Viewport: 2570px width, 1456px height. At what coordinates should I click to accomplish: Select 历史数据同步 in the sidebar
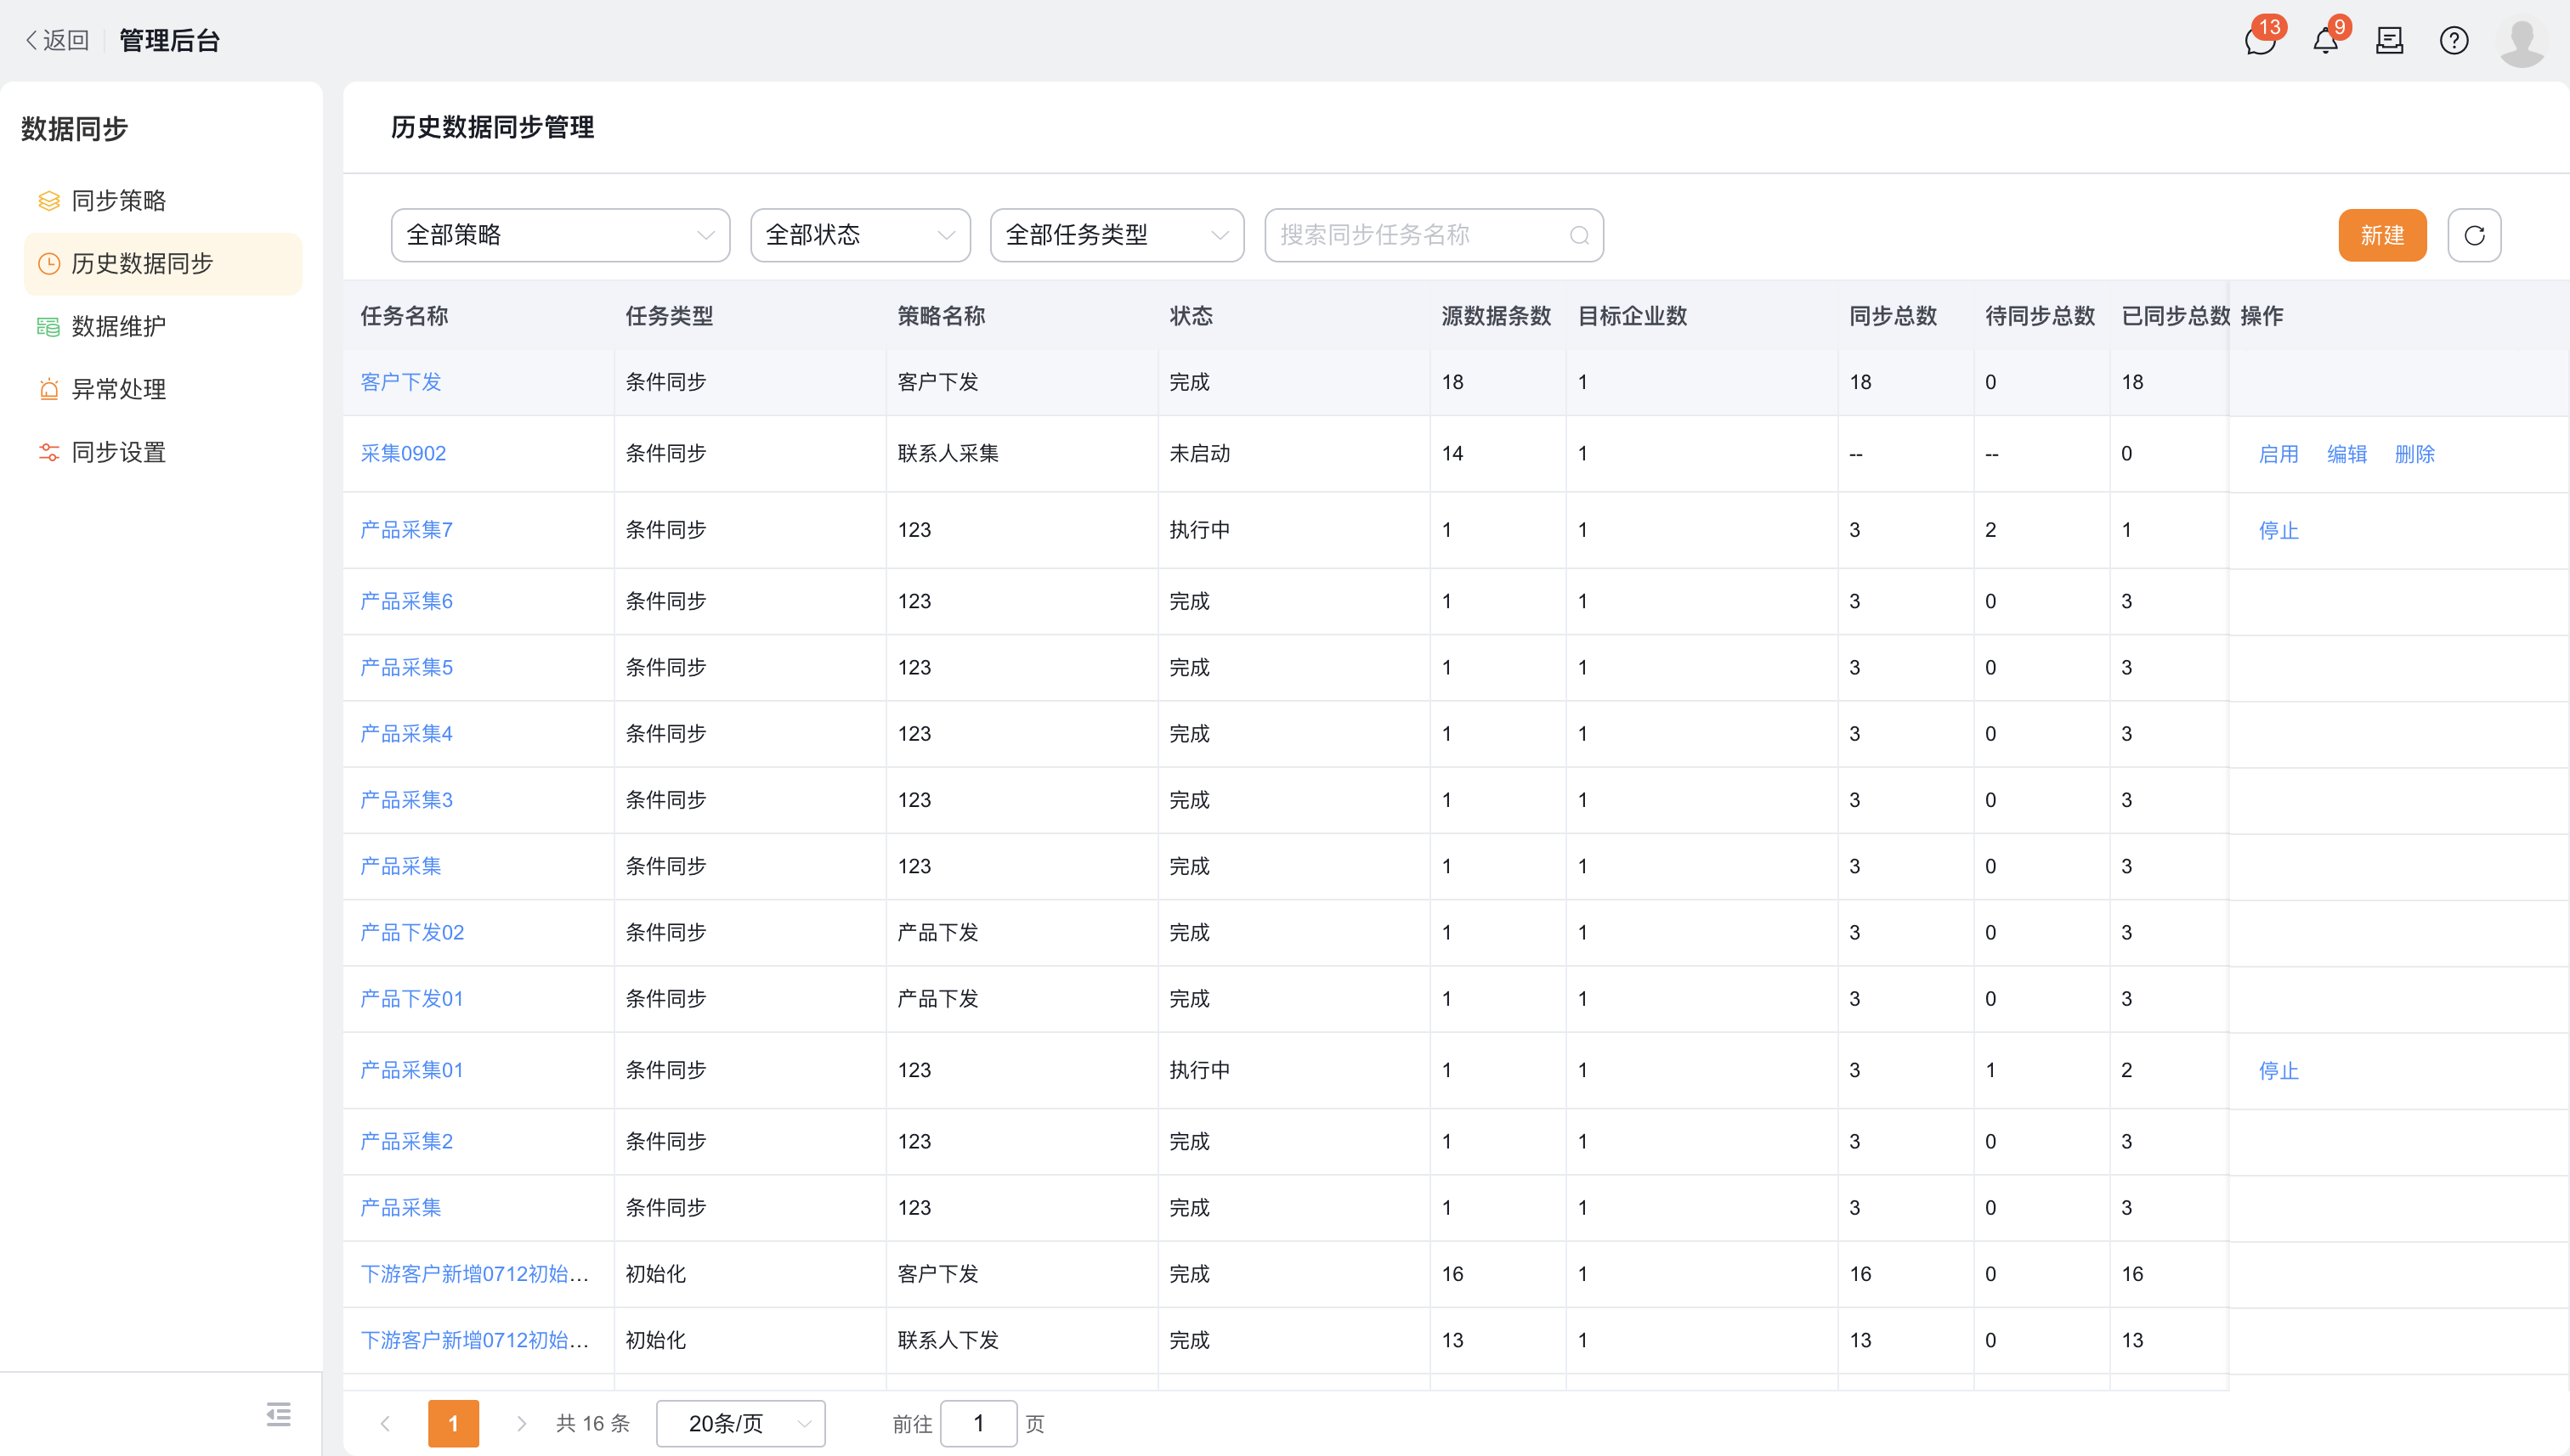pyautogui.click(x=163, y=264)
